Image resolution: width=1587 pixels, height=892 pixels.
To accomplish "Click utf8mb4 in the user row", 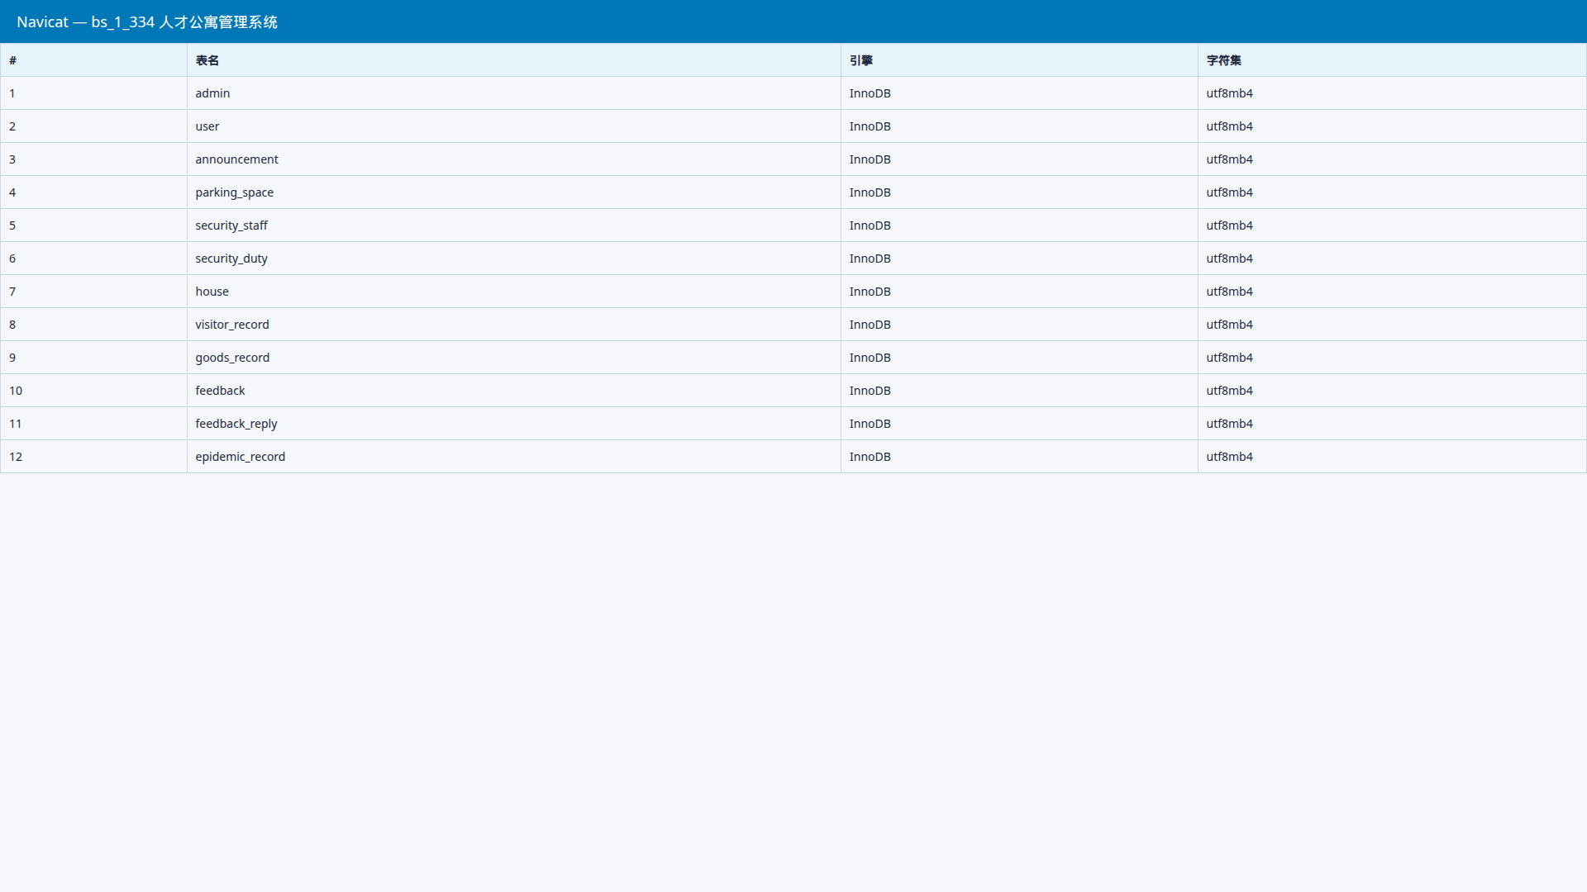I will click(1229, 126).
